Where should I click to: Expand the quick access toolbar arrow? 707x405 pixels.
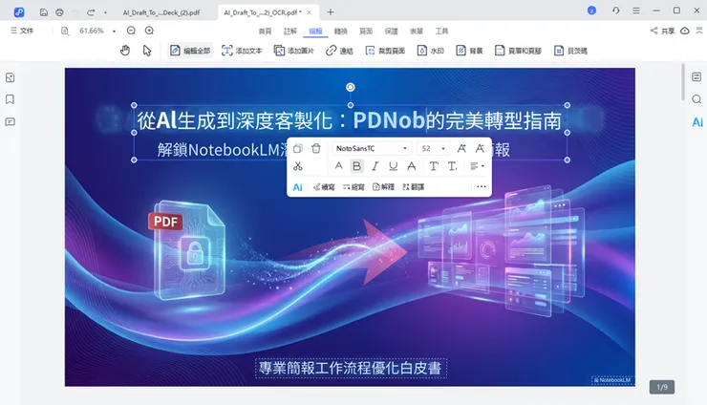click(105, 12)
